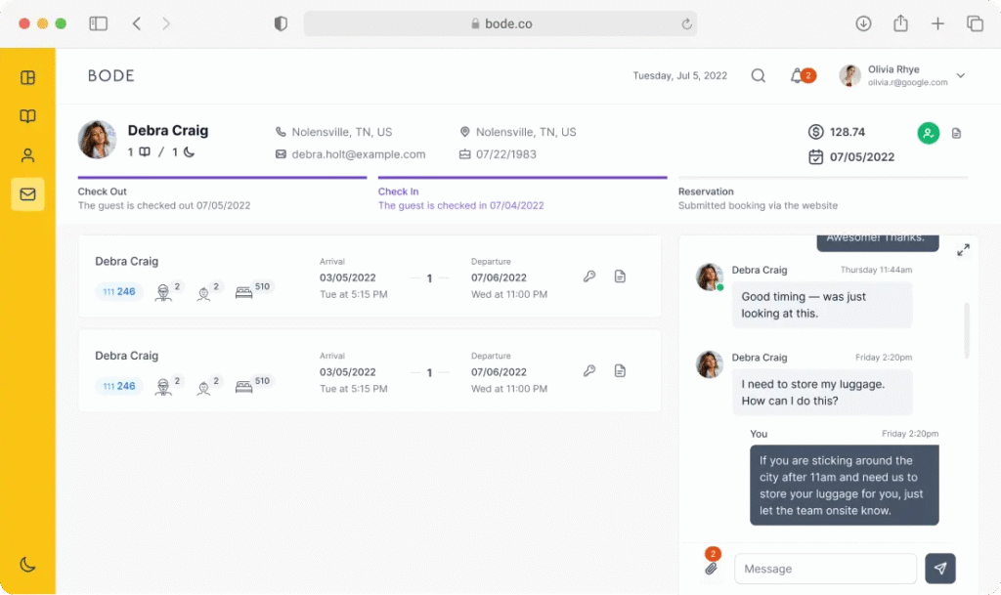Click email icon next to debra.holt@example.com
Image resolution: width=1001 pixels, height=595 pixels.
pos(281,154)
